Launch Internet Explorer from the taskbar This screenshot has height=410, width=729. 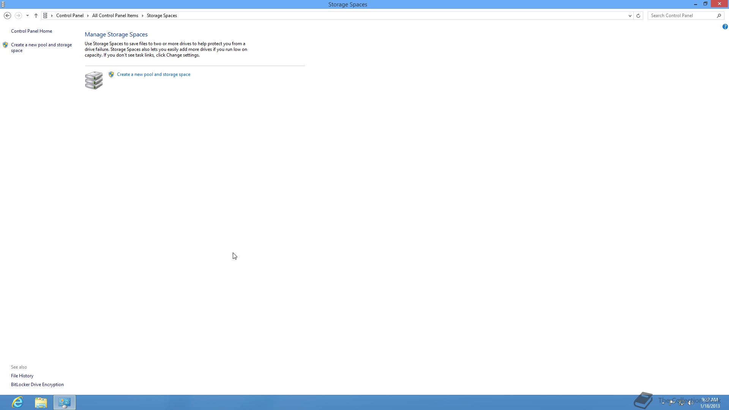tap(17, 402)
